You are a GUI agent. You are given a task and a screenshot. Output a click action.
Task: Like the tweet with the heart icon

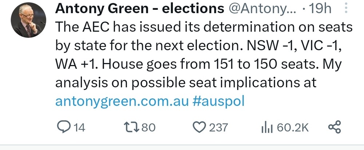coord(199,127)
